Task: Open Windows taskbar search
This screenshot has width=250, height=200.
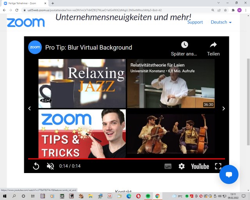Action: 14,196
